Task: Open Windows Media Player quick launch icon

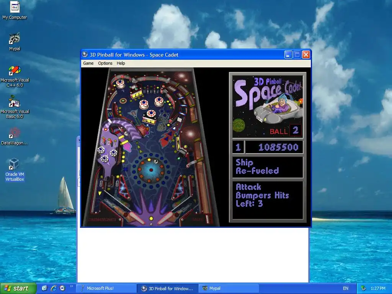Action: (x=62, y=288)
